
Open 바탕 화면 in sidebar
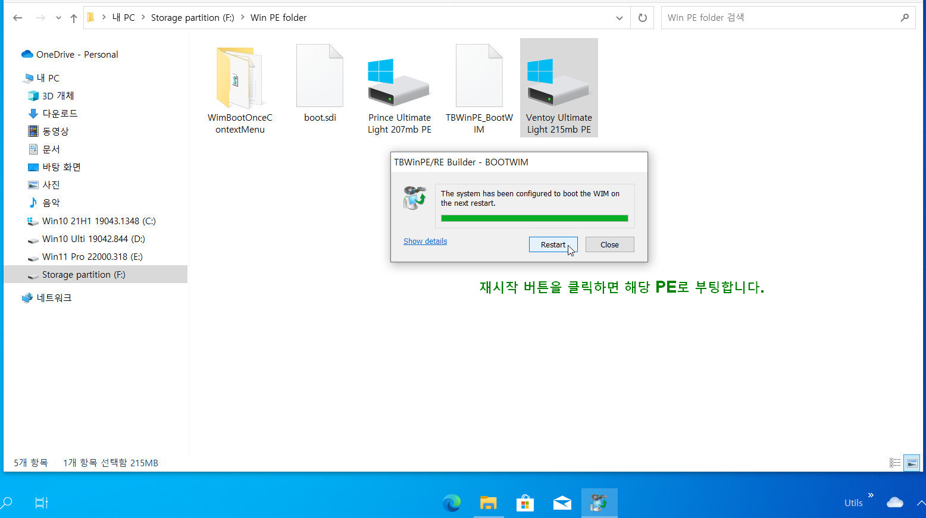pos(54,167)
